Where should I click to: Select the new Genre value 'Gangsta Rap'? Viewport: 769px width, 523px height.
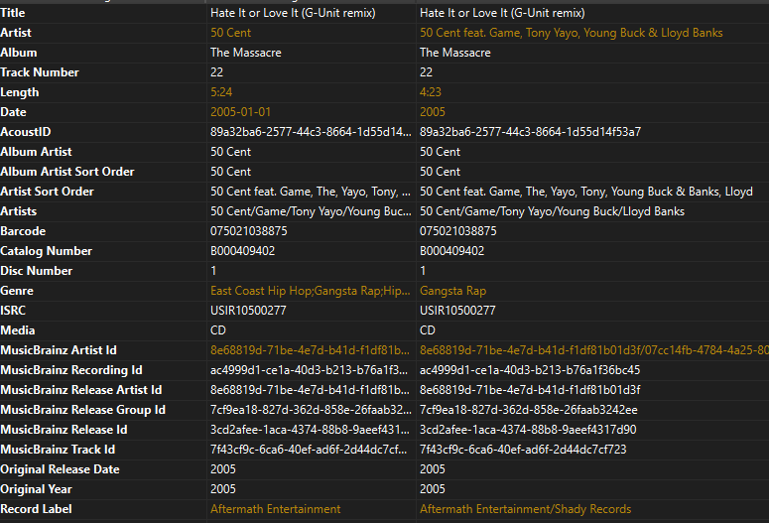coord(452,291)
